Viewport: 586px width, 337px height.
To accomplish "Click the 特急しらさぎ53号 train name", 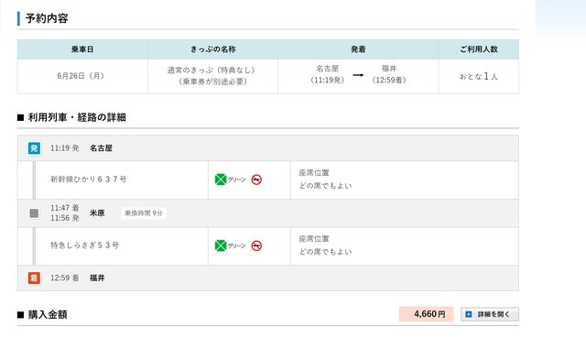I will (85, 245).
